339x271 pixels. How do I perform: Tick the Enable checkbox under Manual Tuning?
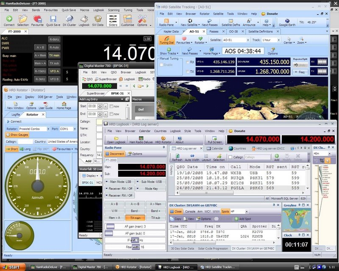[x=161, y=65]
